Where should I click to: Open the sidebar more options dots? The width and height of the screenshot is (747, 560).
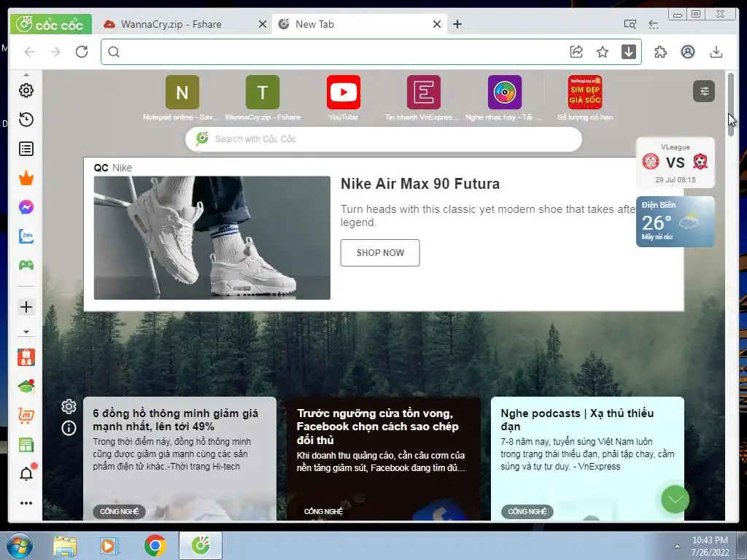[x=26, y=503]
